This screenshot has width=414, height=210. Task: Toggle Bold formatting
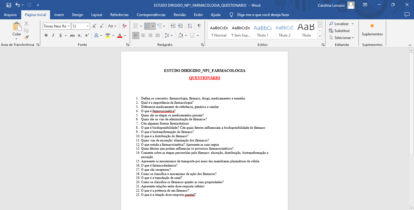46,35
